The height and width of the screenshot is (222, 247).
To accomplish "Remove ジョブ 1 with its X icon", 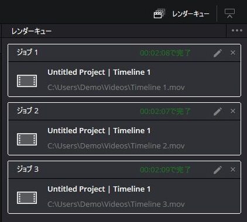I will pos(233,53).
